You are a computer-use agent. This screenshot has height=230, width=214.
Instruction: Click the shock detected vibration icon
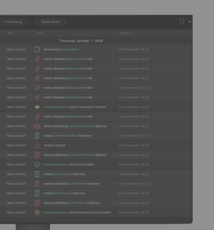point(37,126)
